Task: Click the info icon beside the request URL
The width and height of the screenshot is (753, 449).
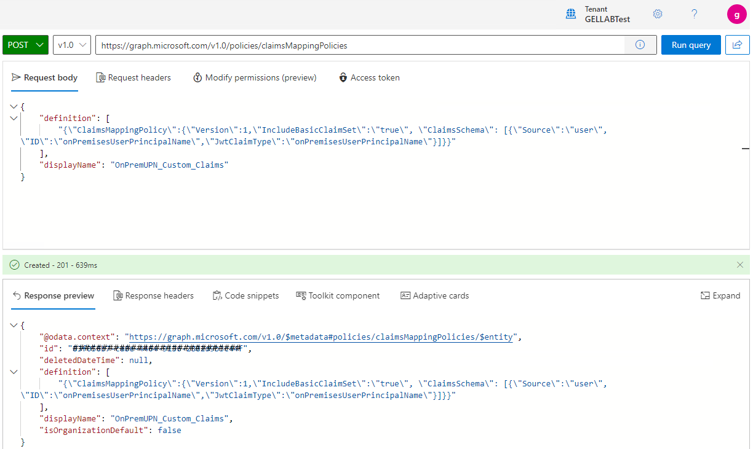Action: [x=640, y=44]
